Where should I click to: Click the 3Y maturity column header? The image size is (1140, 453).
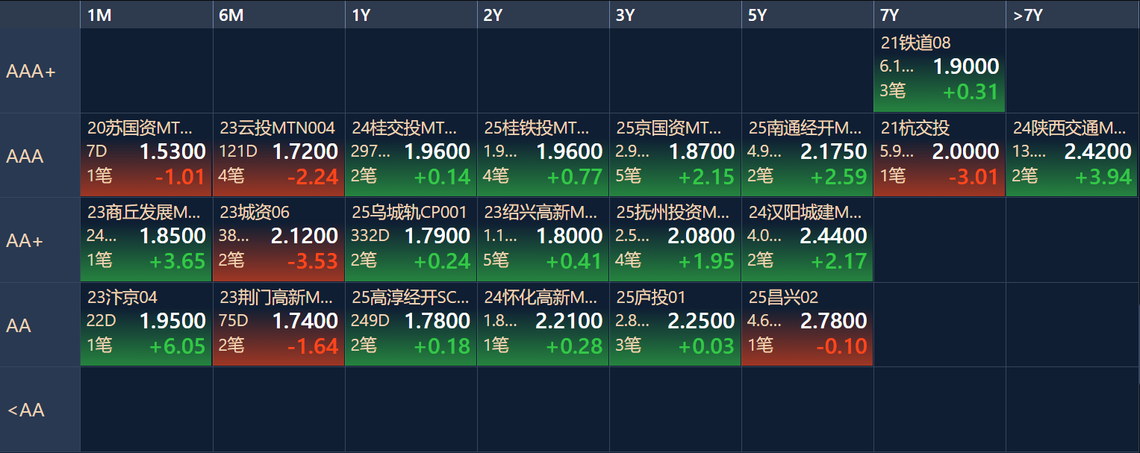(675, 15)
